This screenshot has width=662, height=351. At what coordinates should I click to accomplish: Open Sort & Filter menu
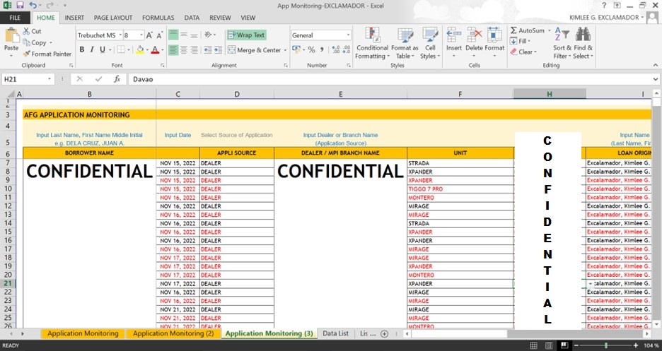562,43
